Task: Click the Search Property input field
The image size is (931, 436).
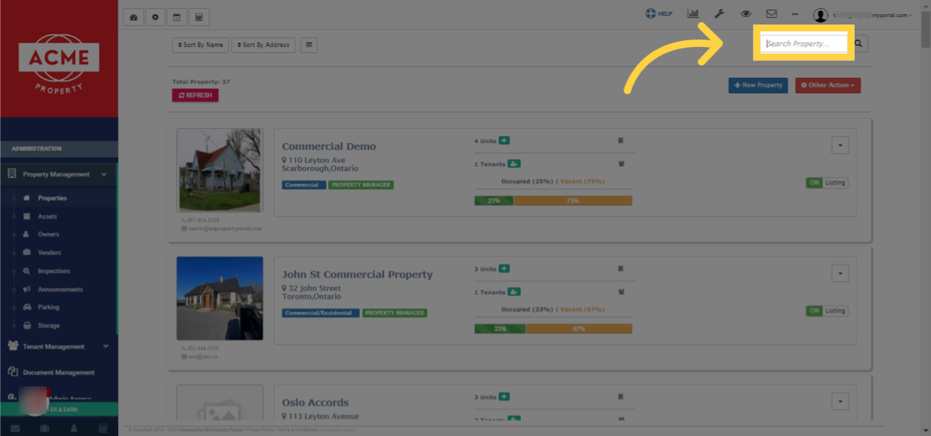Action: 804,44
